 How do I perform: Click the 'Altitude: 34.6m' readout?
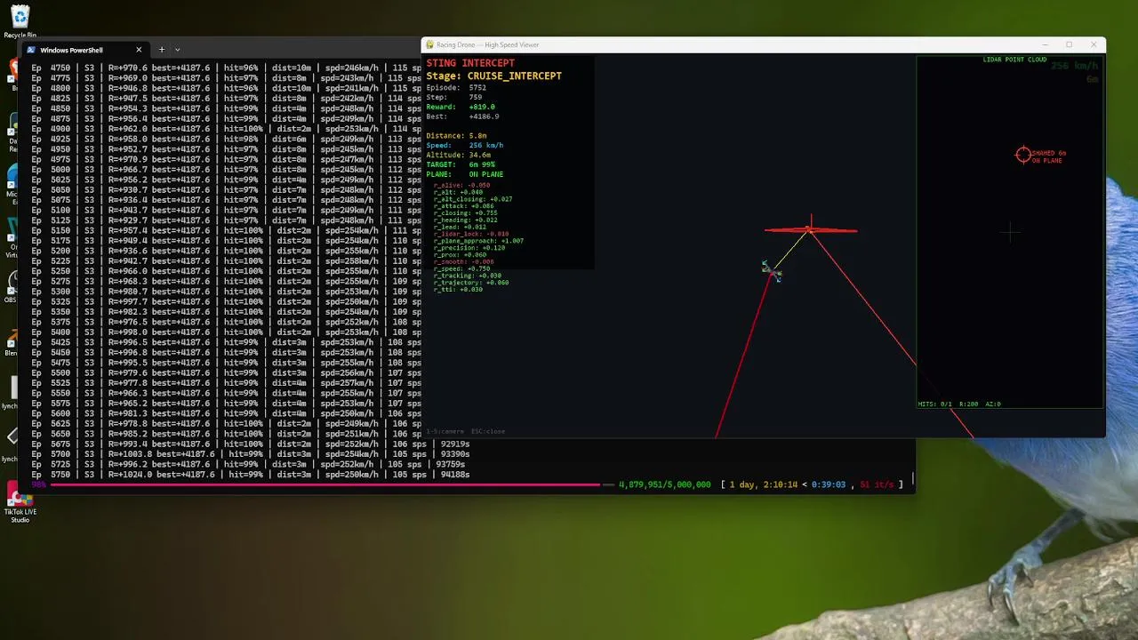458,156
